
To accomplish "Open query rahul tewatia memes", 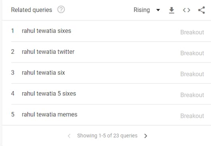I will point(49,115).
